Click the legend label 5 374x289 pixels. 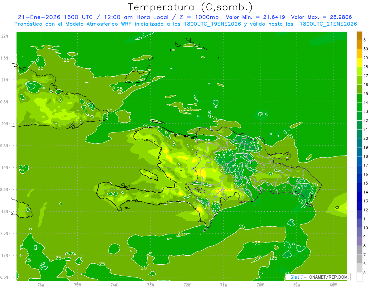[x=365, y=272]
